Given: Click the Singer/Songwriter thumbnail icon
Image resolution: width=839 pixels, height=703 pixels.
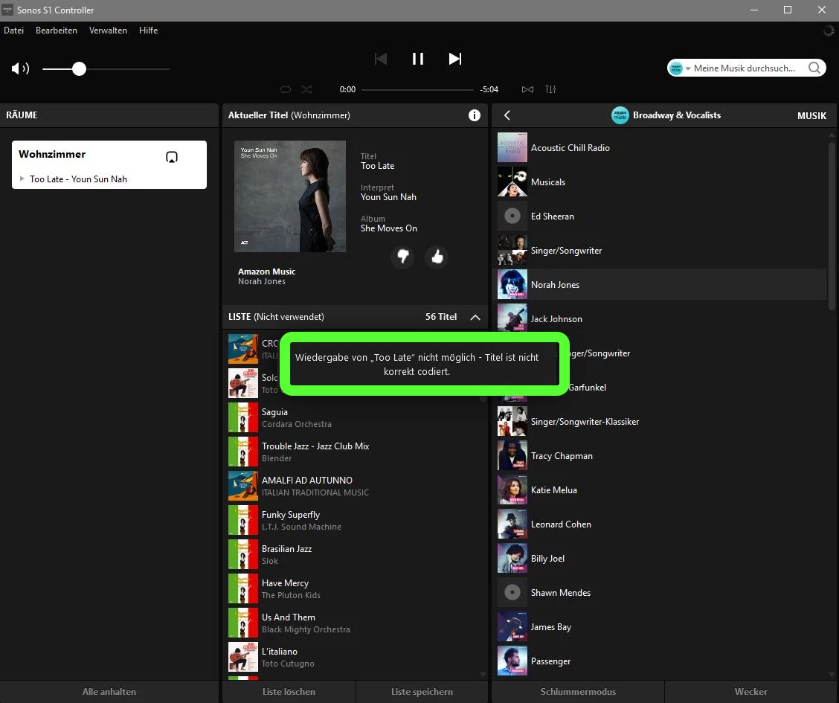Looking at the screenshot, I should pyautogui.click(x=512, y=251).
